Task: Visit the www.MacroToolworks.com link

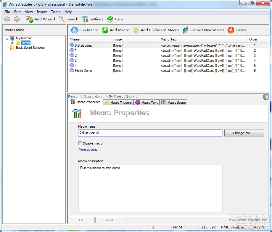Action: click(x=248, y=220)
